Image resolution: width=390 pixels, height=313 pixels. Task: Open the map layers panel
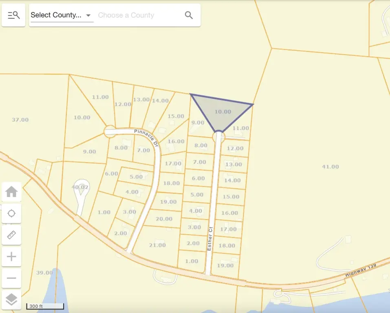(x=11, y=299)
